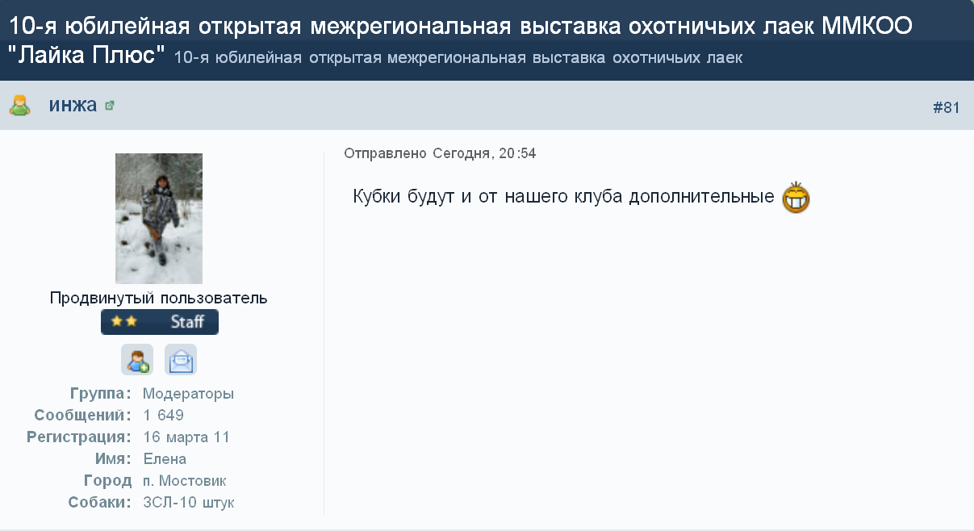This screenshot has width=974, height=531.
Task: Click the small popup icon after username инжа
Action: click(110, 106)
